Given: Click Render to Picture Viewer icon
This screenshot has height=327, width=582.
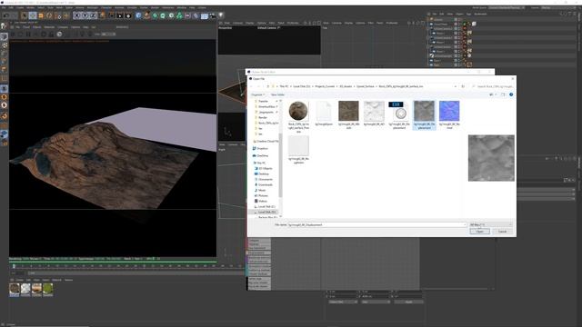Looking at the screenshot, I should [x=120, y=15].
